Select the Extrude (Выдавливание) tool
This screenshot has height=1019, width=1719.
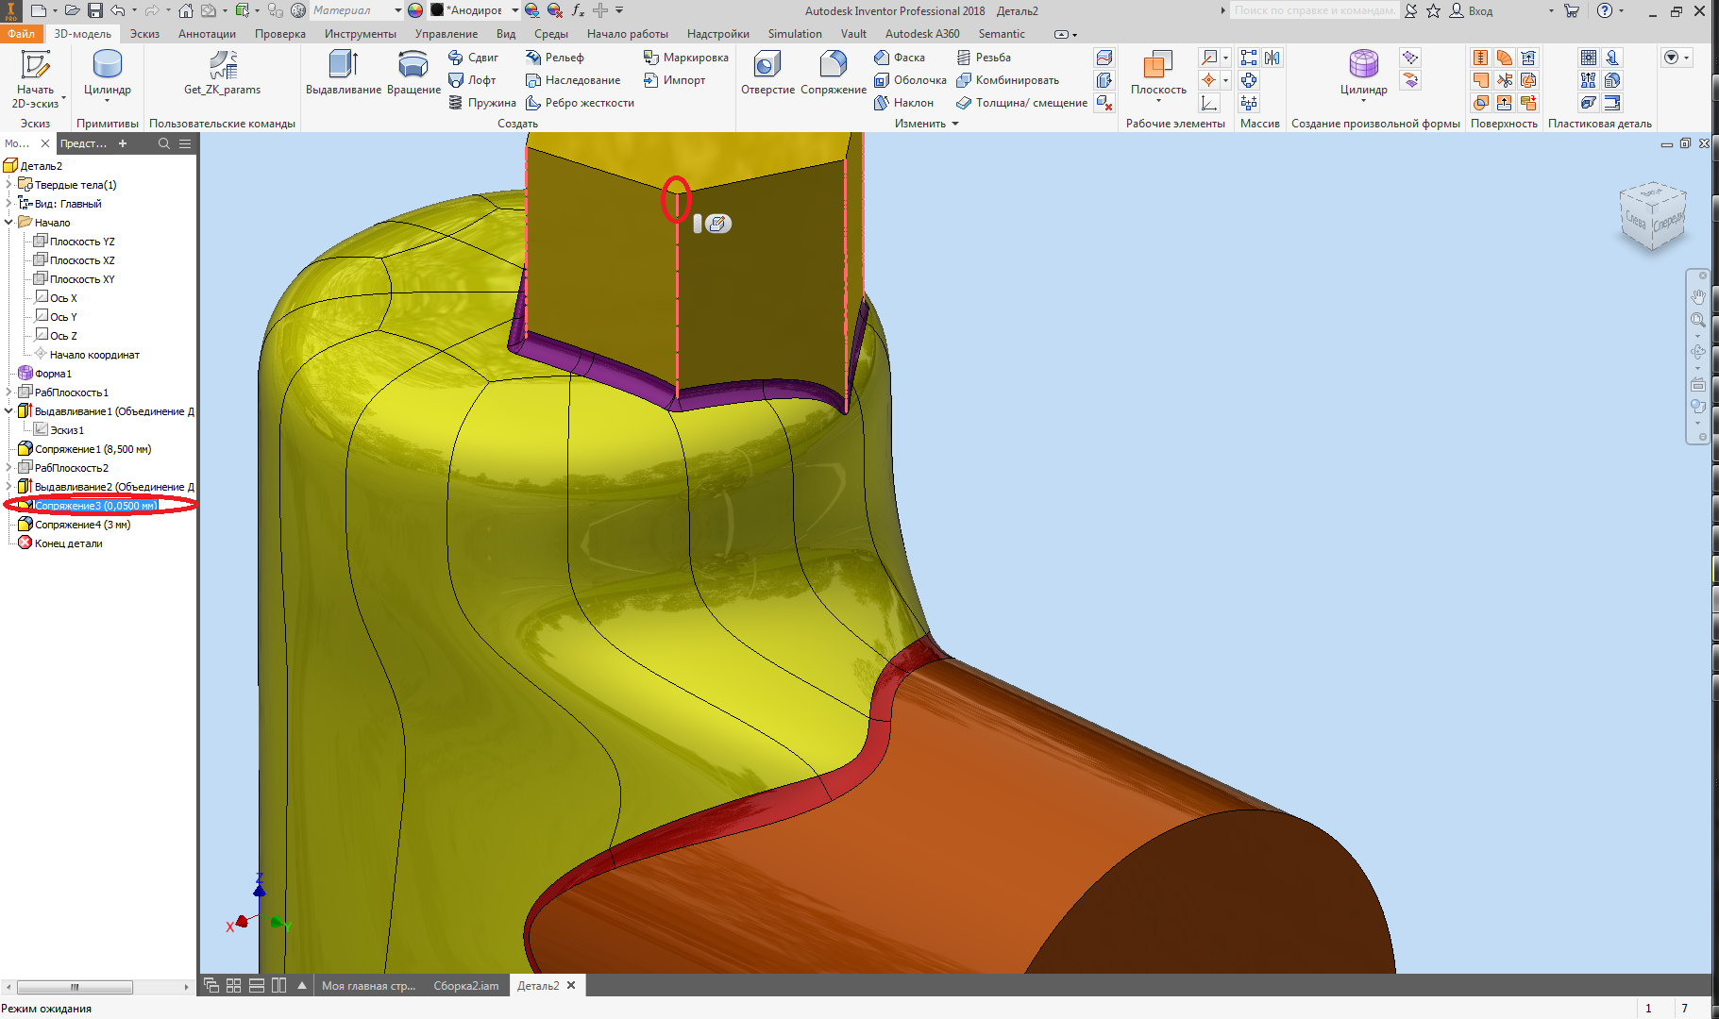344,74
